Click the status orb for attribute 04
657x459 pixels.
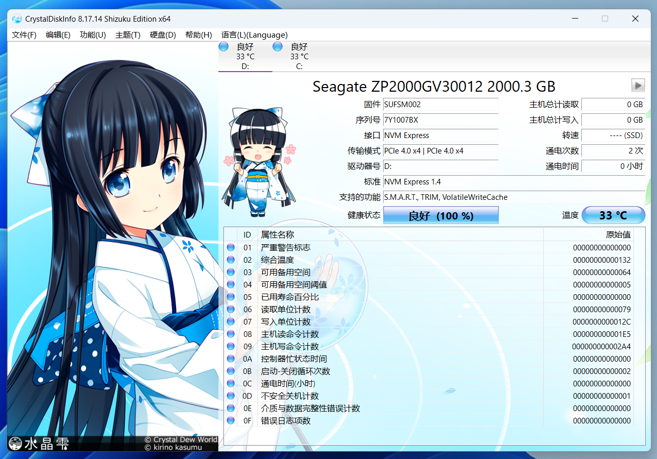tap(231, 284)
